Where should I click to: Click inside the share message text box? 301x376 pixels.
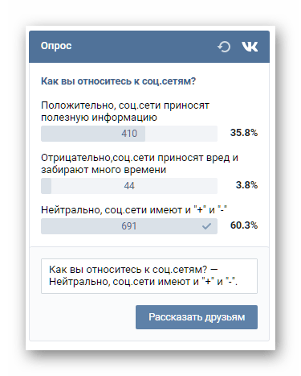[149, 276]
